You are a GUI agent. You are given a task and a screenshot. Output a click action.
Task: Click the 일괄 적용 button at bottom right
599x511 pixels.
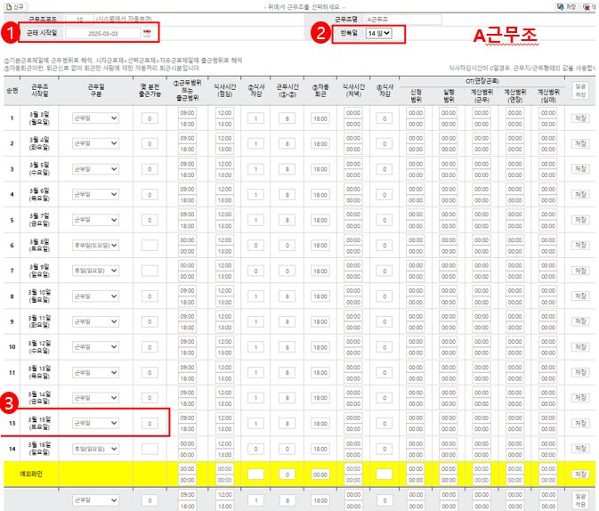(x=580, y=500)
